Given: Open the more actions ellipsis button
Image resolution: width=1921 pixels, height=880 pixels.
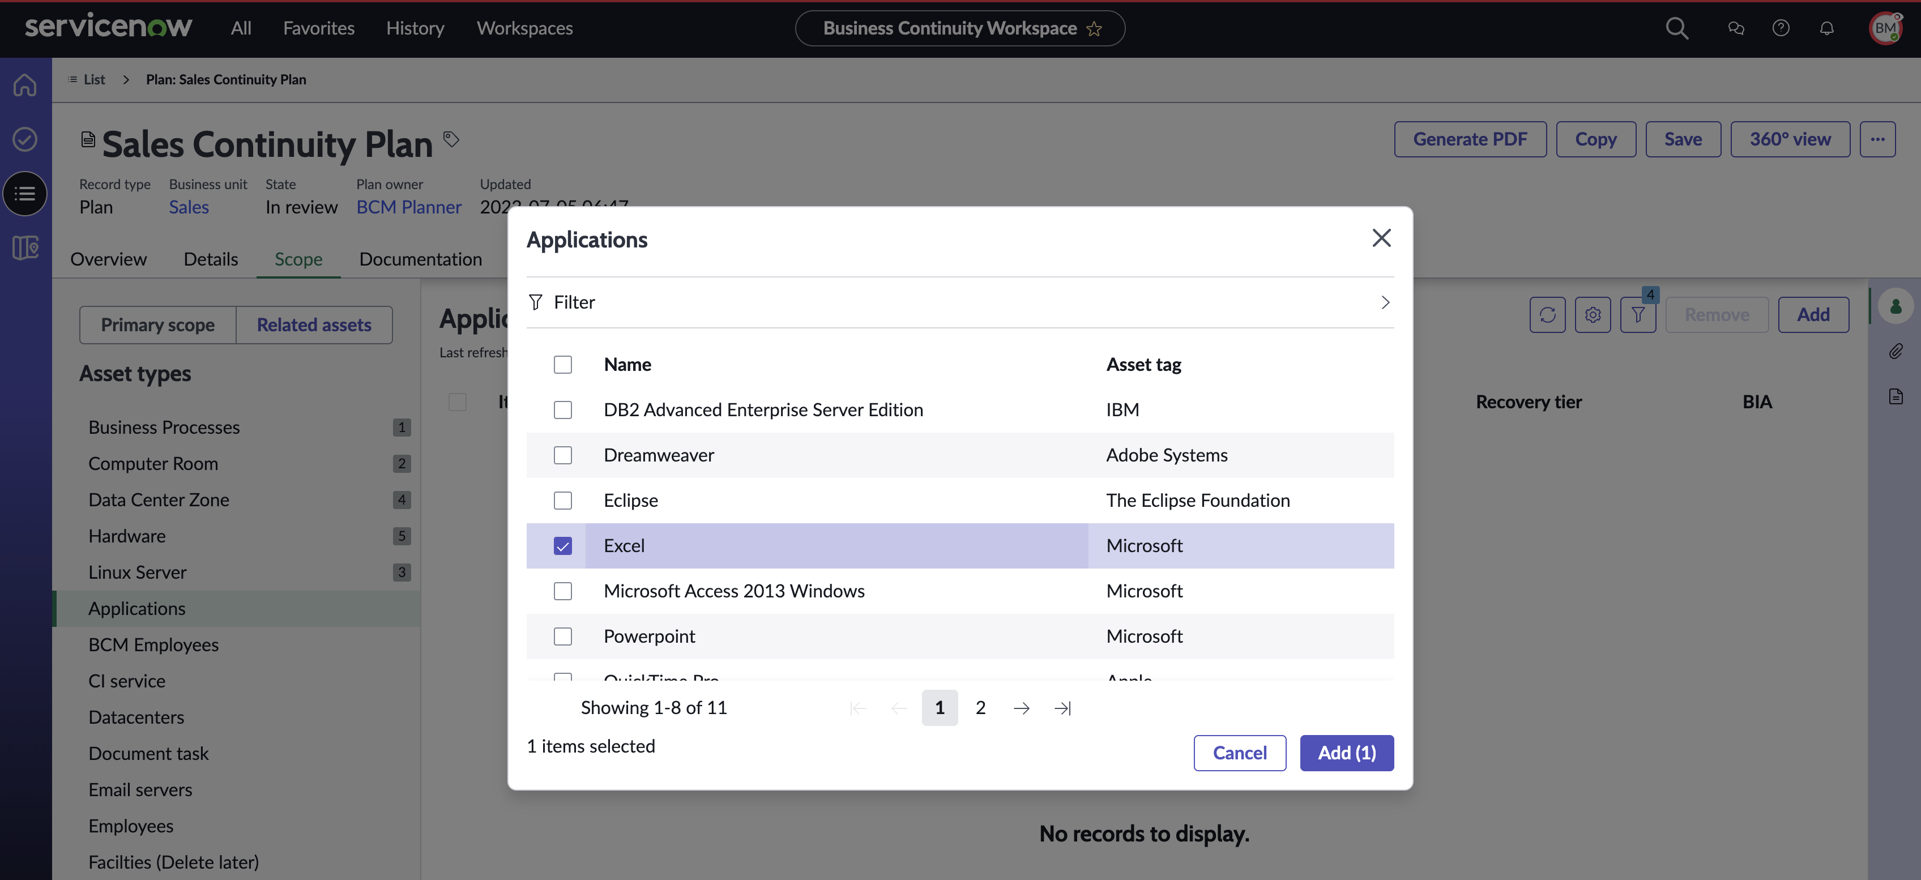Looking at the screenshot, I should coord(1877,139).
